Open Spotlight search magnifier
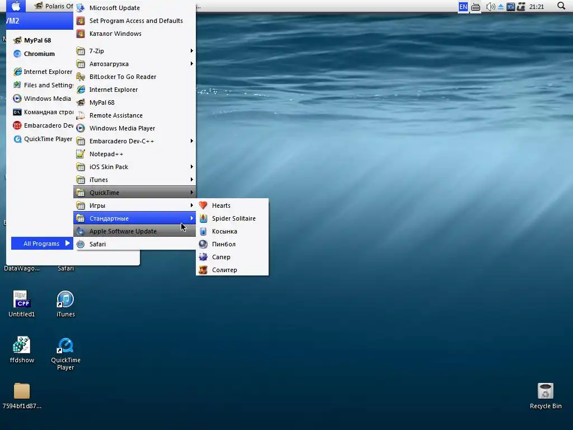The width and height of the screenshot is (573, 430). point(561,6)
